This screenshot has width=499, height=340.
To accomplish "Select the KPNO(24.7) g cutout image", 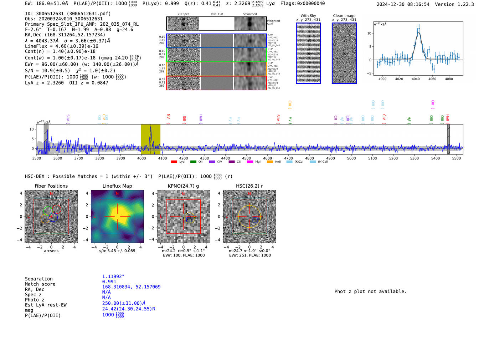I will (x=184, y=217).
